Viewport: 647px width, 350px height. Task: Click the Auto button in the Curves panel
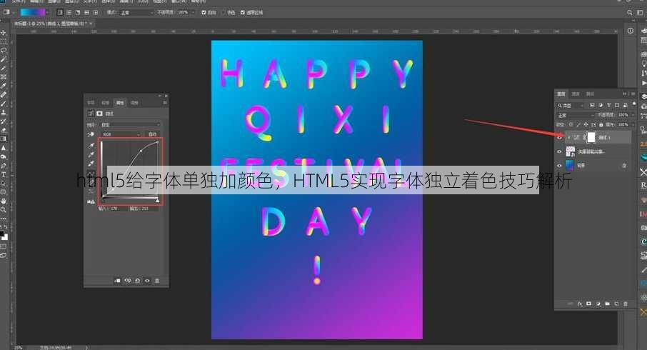tap(152, 134)
